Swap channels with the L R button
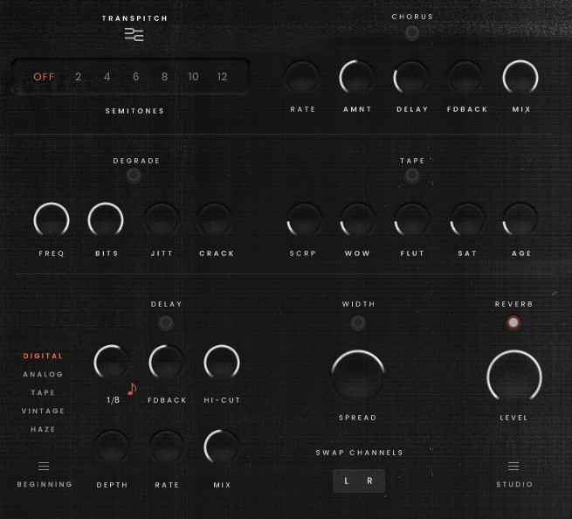The width and height of the screenshot is (572, 519). coord(359,481)
